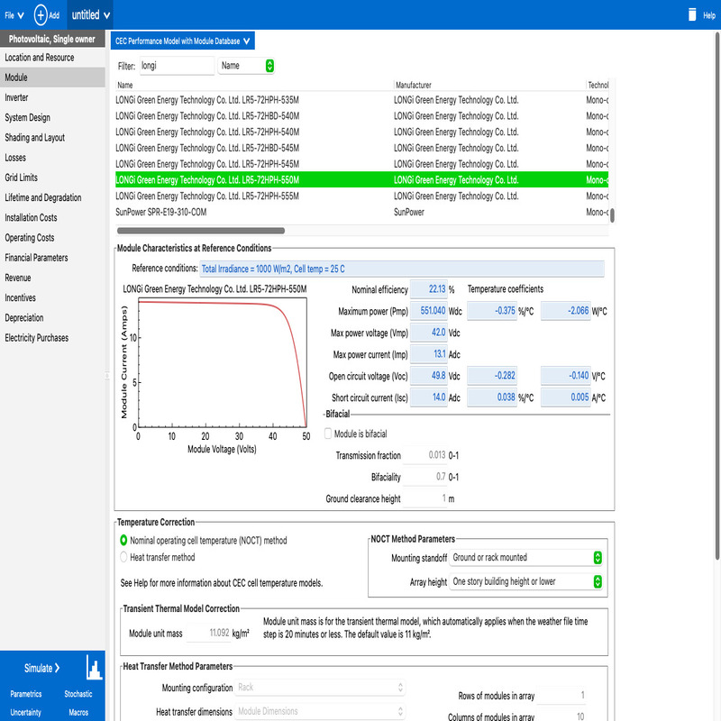The image size is (721, 721).
Task: Open the Incentives page
Action: point(52,298)
